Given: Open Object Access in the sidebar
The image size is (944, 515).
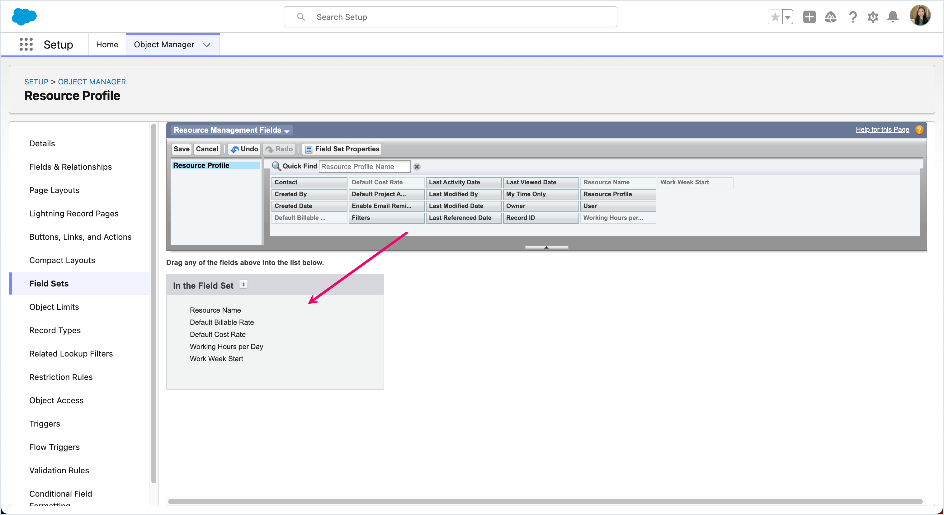Looking at the screenshot, I should [x=56, y=401].
